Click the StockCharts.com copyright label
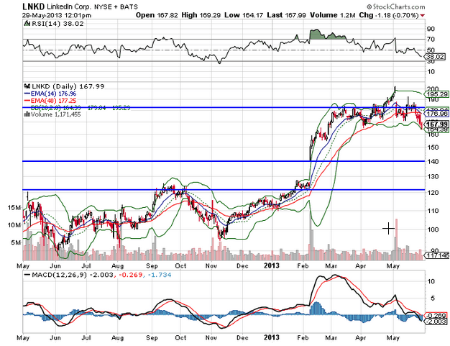The width and height of the screenshot is (450, 346). (396, 6)
